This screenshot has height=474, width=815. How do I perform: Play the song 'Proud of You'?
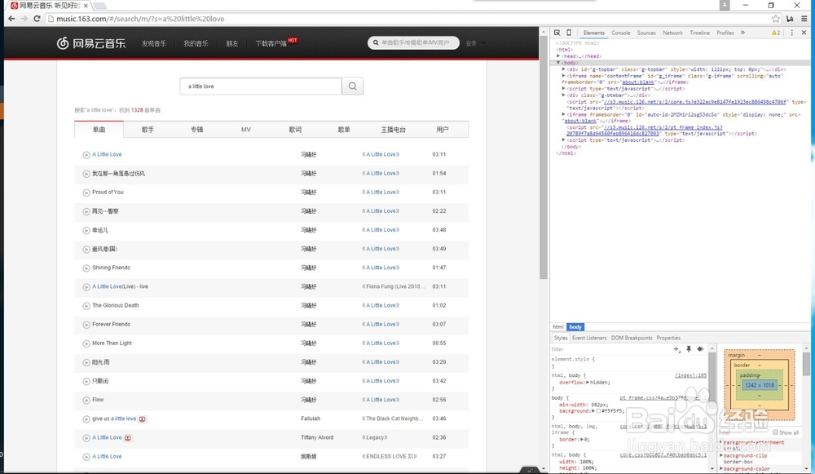(x=86, y=193)
